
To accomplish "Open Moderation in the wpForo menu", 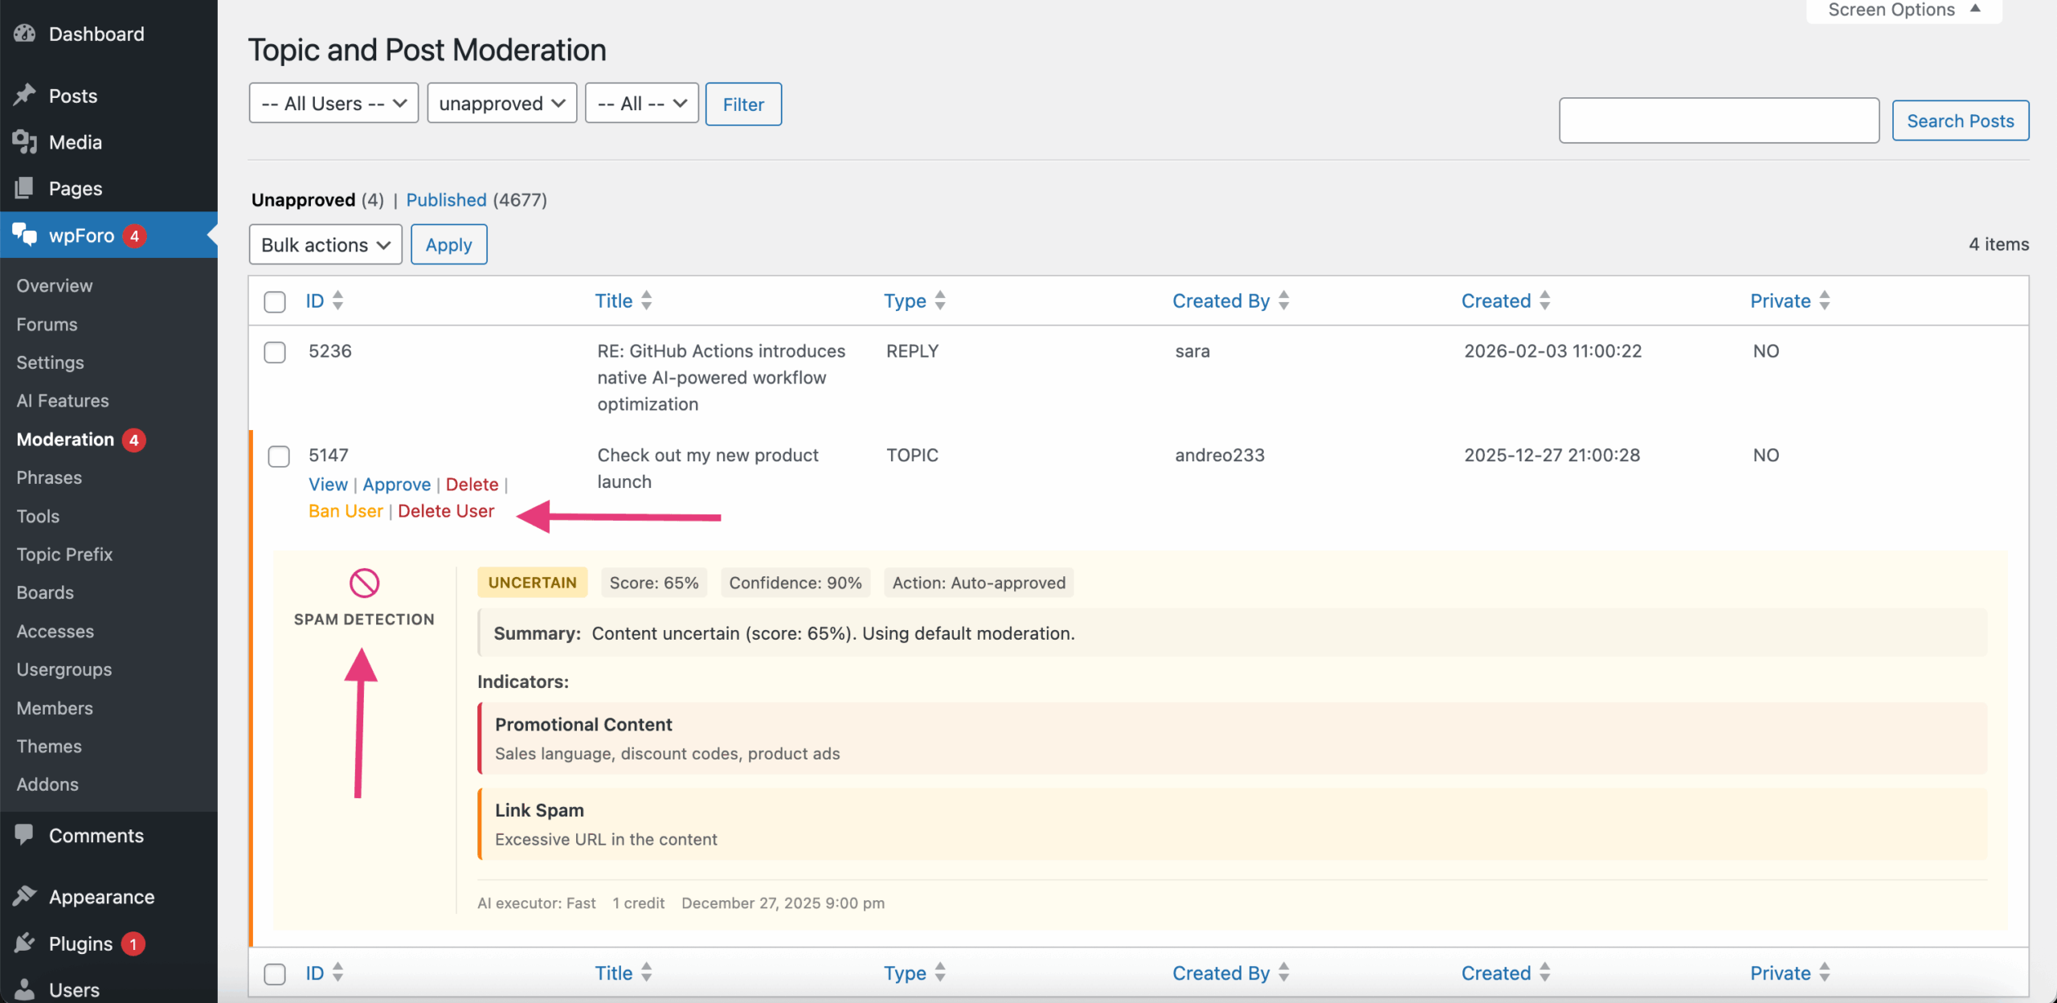I will (x=64, y=439).
